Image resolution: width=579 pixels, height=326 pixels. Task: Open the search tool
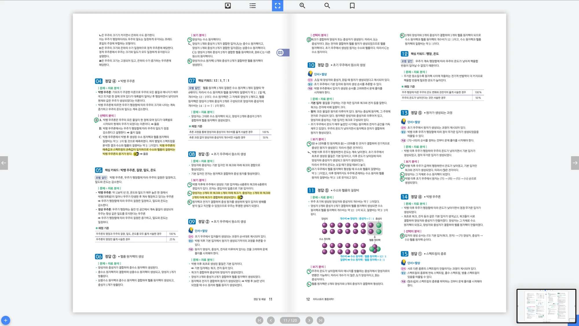(x=327, y=6)
